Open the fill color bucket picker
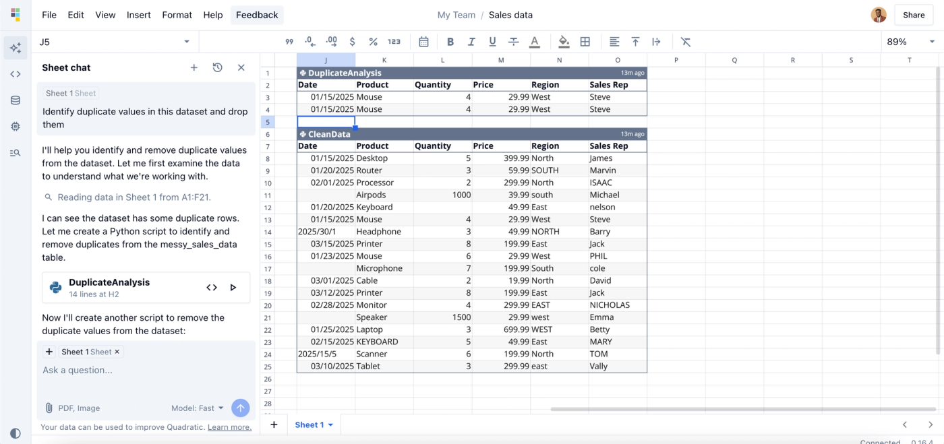The image size is (944, 444). pyautogui.click(x=564, y=42)
